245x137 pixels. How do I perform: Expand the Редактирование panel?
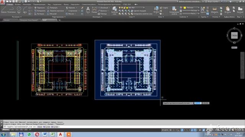(x=59, y=17)
